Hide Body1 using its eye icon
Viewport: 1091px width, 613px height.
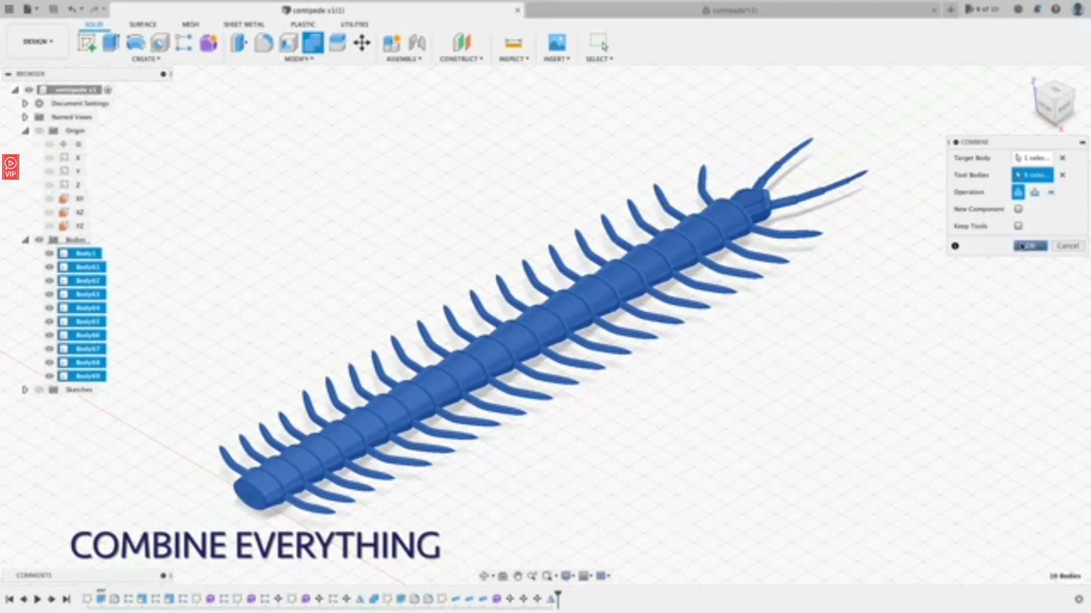pos(49,253)
